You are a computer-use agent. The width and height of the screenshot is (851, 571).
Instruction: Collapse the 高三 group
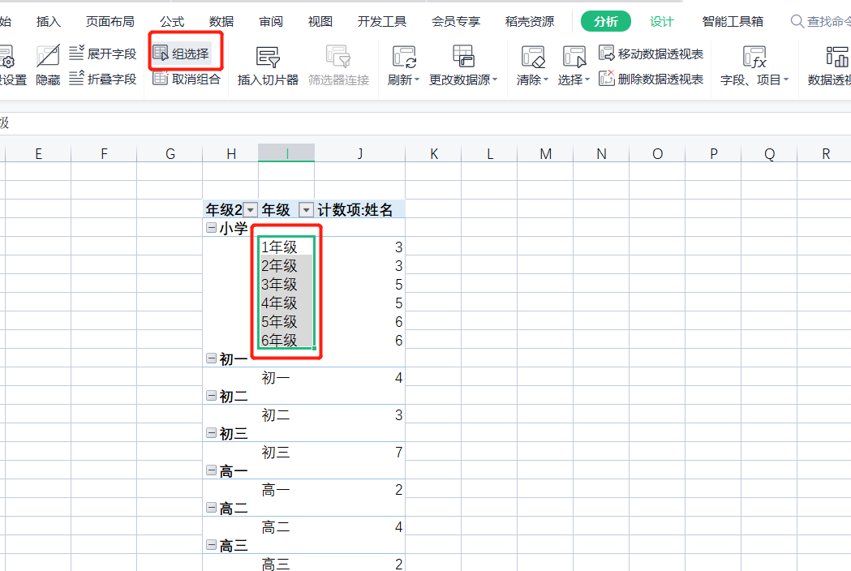(211, 545)
